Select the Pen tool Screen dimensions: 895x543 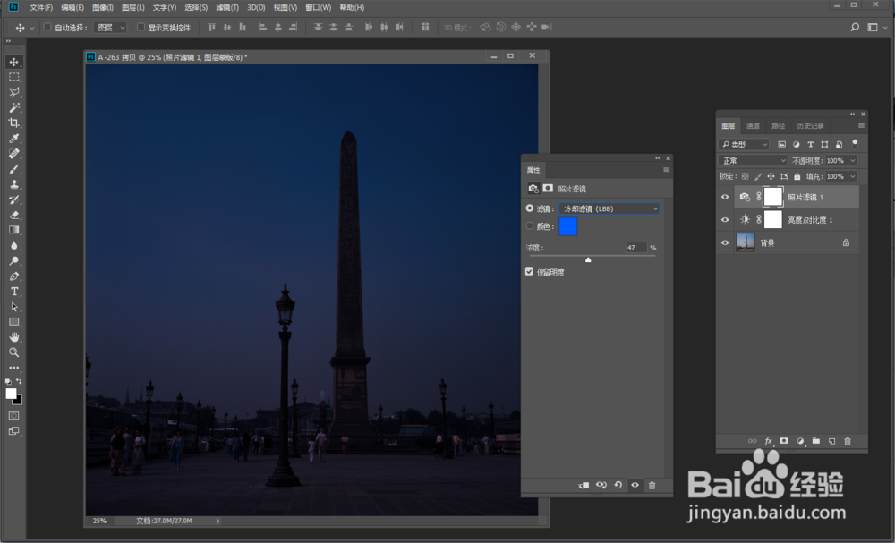point(14,276)
